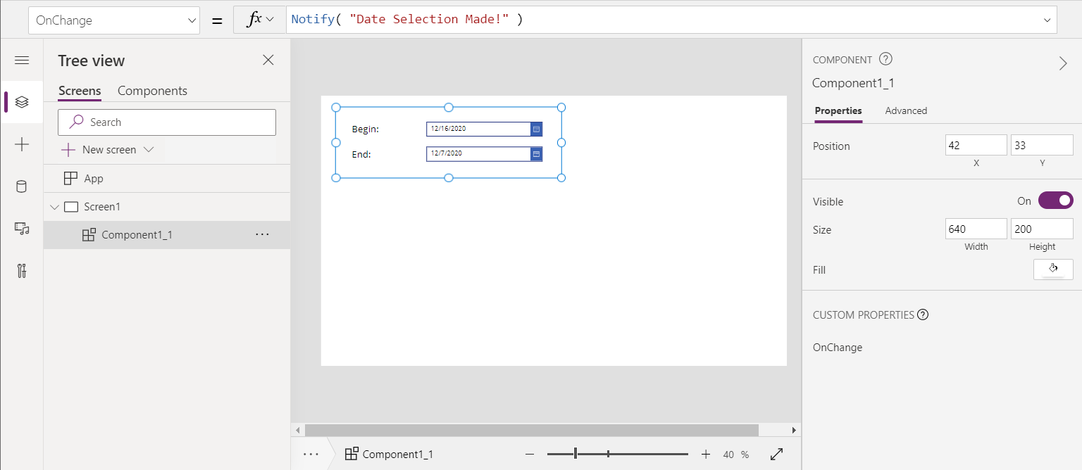This screenshot has height=470, width=1082.
Task: Click the Insert plus icon in sidebar
Action: [22, 145]
